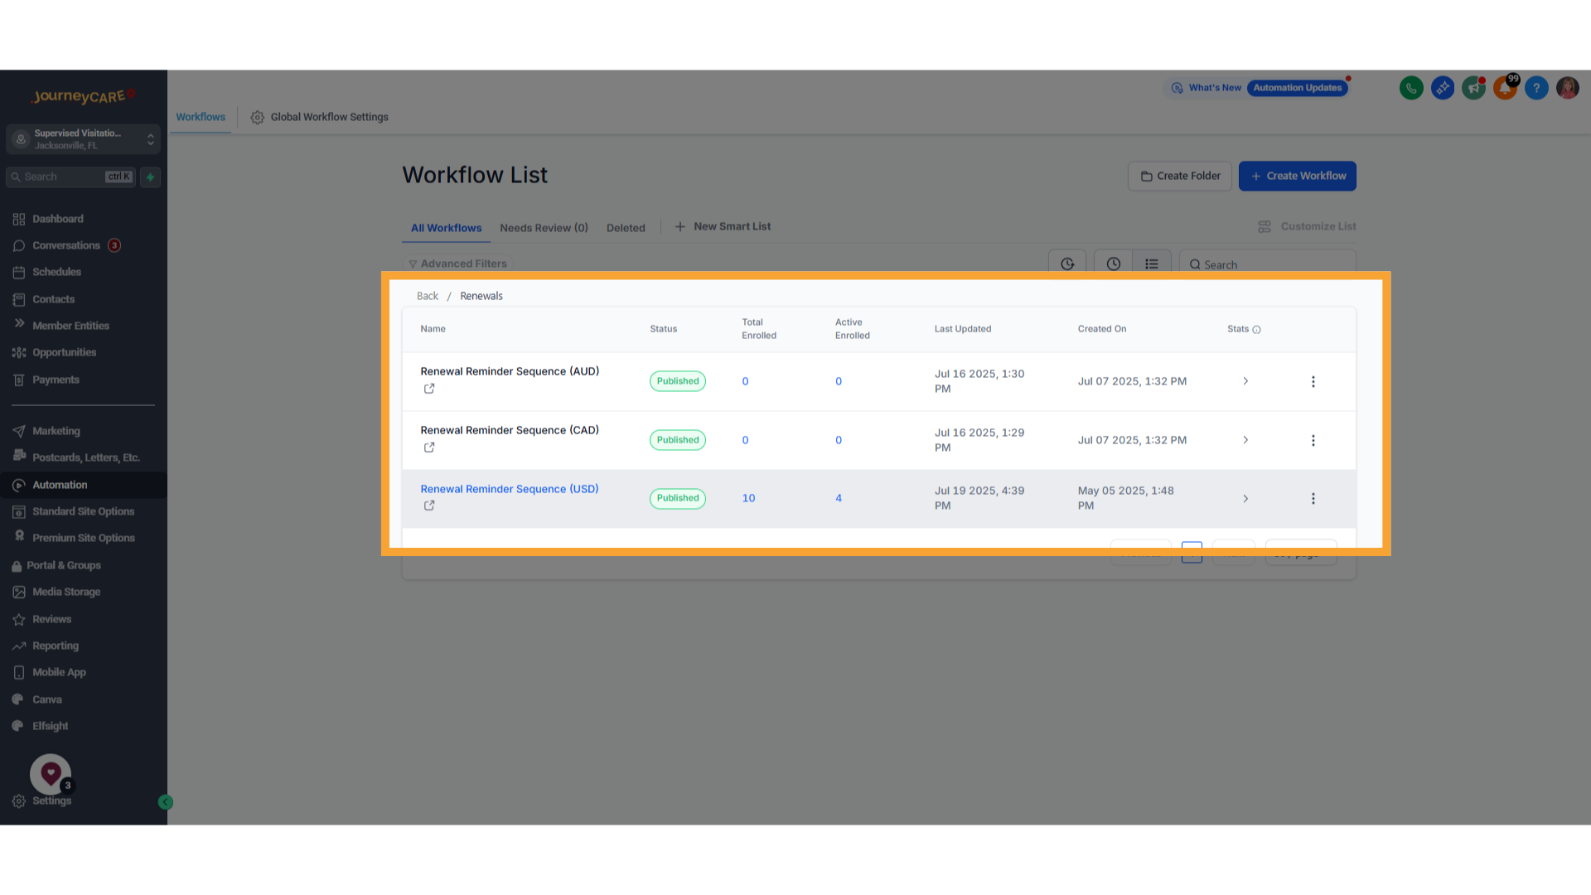Click inside the workflow Search field
The height and width of the screenshot is (895, 1591).
1268,264
